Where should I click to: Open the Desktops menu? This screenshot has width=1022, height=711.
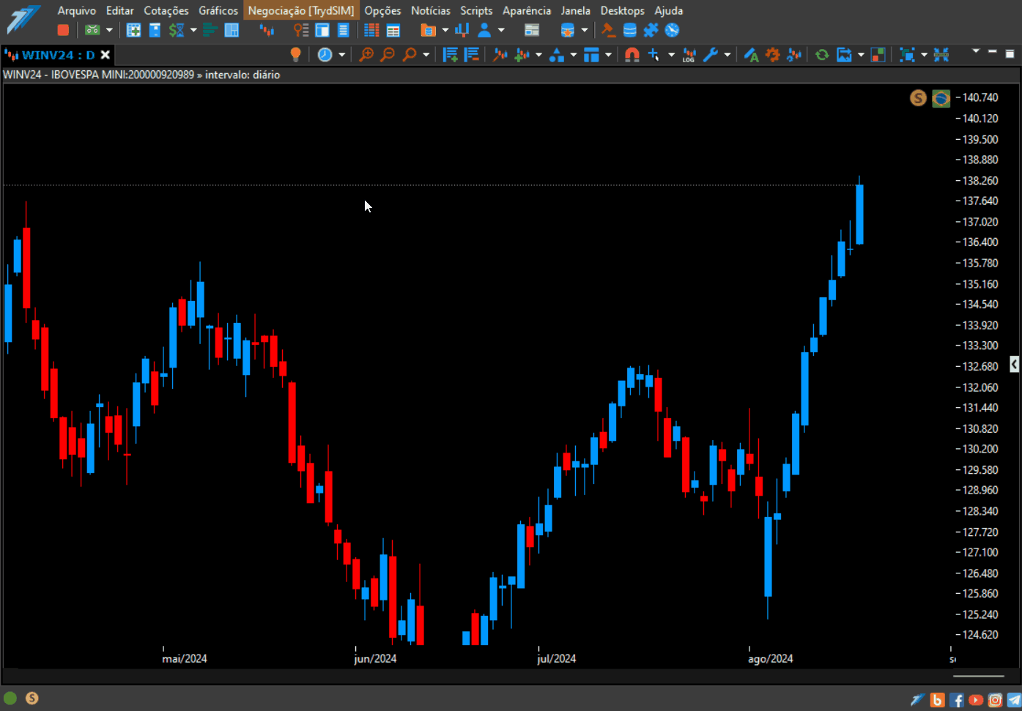(x=623, y=10)
